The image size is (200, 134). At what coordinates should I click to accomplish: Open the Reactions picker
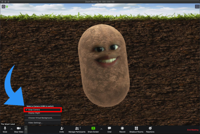click(150, 129)
